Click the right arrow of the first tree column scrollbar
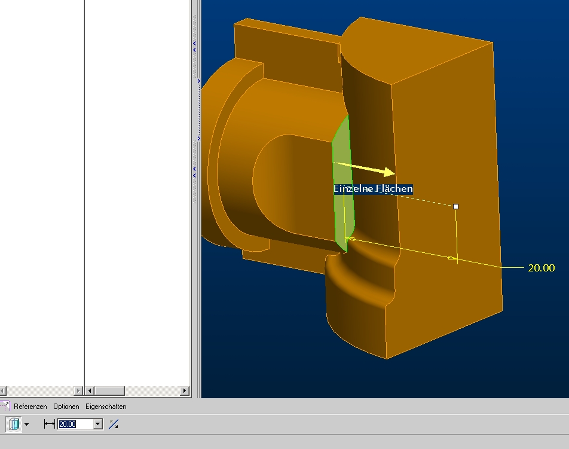The height and width of the screenshot is (449, 569). pos(78,391)
